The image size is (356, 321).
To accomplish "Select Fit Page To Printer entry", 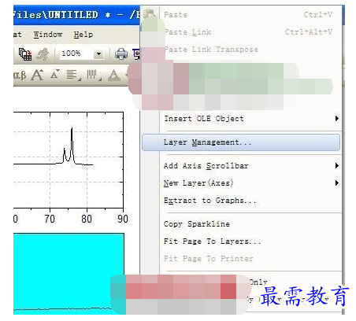I will pyautogui.click(x=241, y=259).
